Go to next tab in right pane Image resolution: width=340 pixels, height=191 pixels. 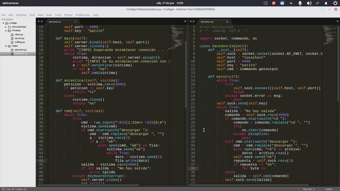pyautogui.click(x=194, y=21)
